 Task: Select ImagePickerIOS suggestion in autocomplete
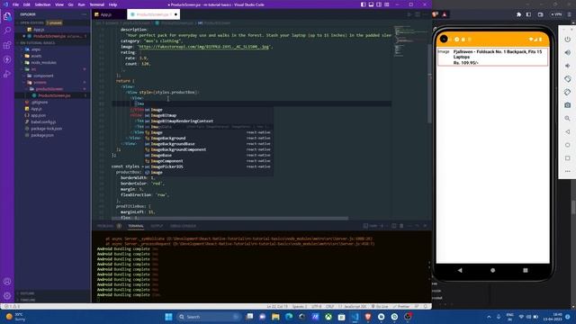pos(208,166)
